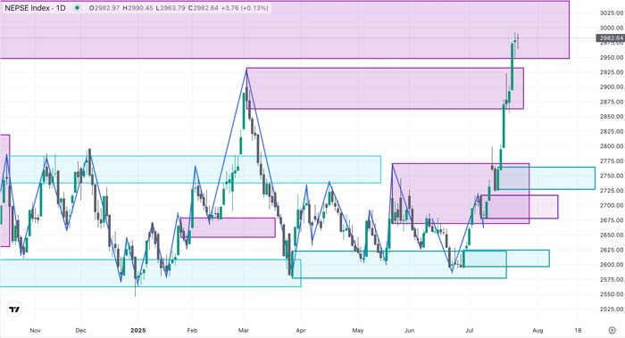The height and width of the screenshot is (338, 625).
Task: Click the 2550.00 price axis label
Action: 611,294
